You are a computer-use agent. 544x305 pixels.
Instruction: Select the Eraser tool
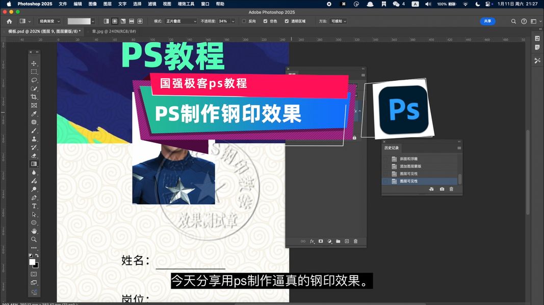coord(34,156)
